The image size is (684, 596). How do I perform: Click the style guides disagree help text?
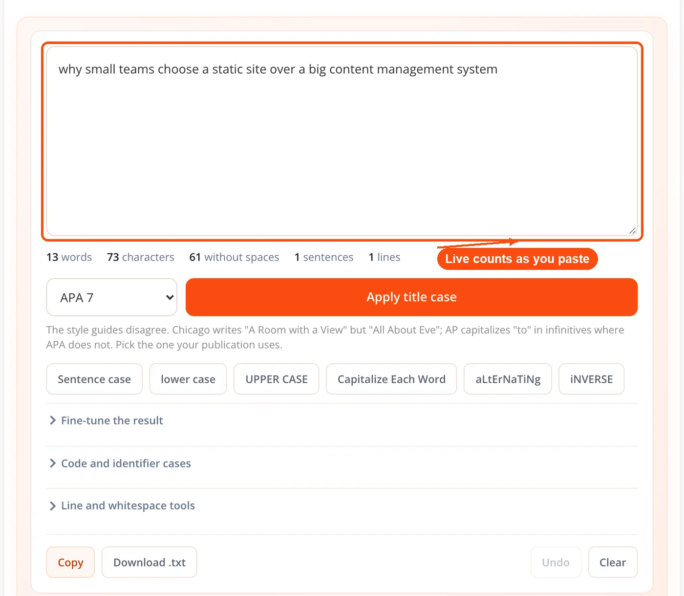[x=335, y=337]
